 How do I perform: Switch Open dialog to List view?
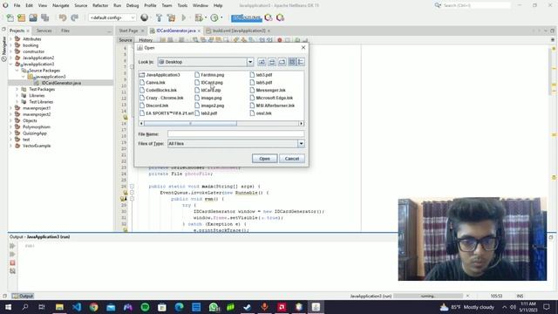(x=292, y=62)
